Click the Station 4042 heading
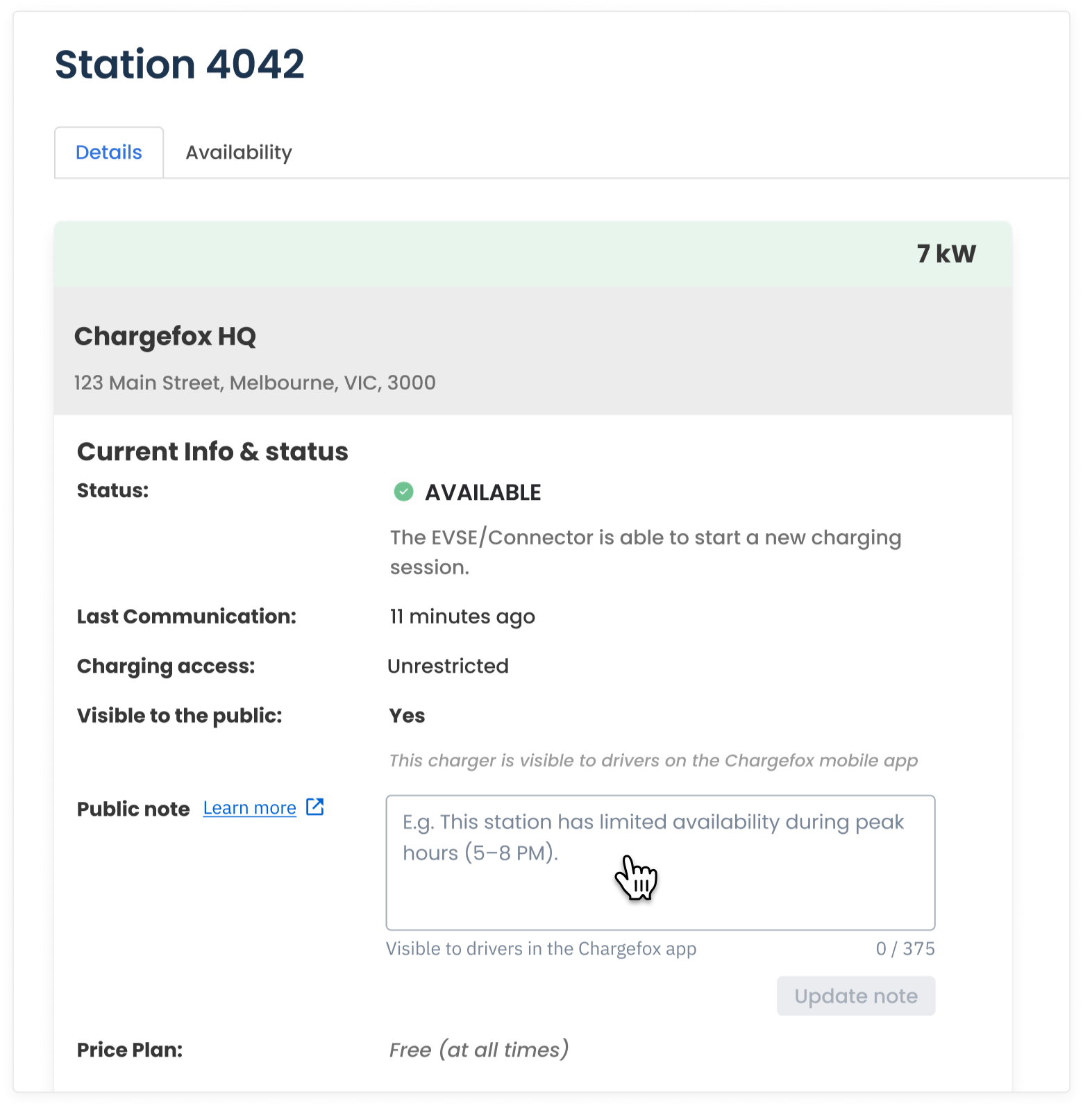 [x=180, y=65]
